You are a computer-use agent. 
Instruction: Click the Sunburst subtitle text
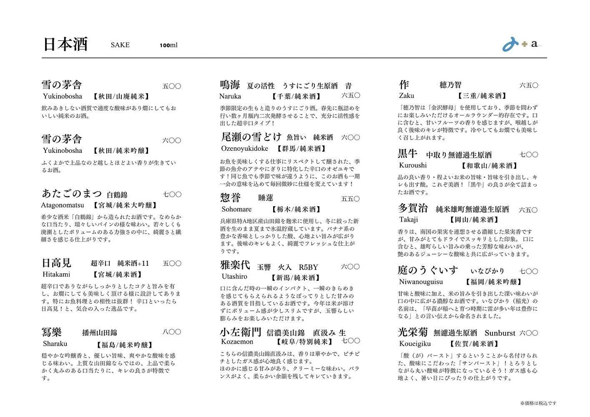pyautogui.click(x=500, y=333)
